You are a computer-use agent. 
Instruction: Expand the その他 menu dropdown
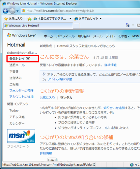pos(124,36)
